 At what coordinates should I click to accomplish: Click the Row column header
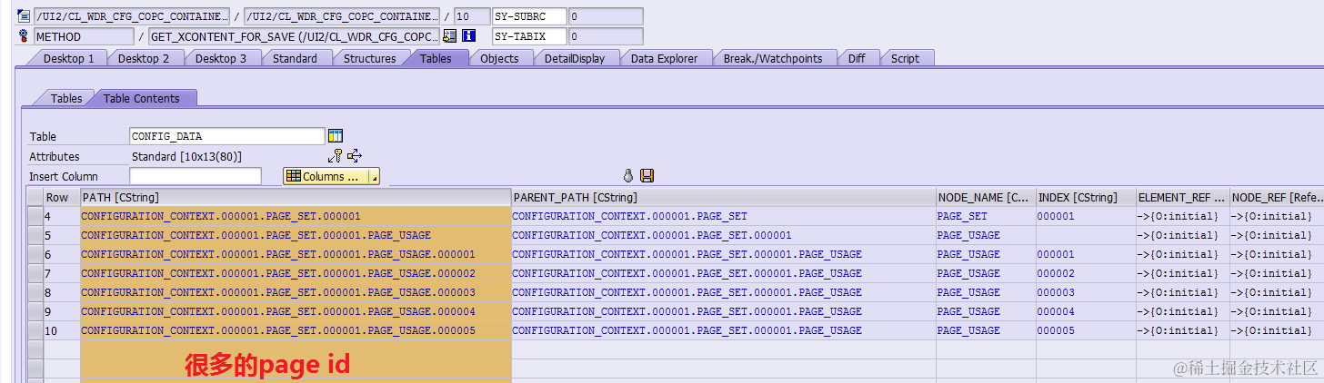pyautogui.click(x=62, y=197)
